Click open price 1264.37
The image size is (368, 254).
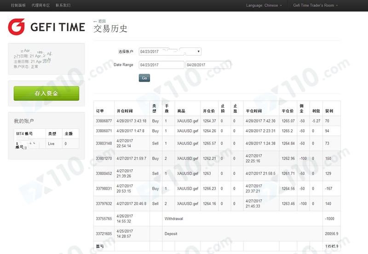(209, 121)
